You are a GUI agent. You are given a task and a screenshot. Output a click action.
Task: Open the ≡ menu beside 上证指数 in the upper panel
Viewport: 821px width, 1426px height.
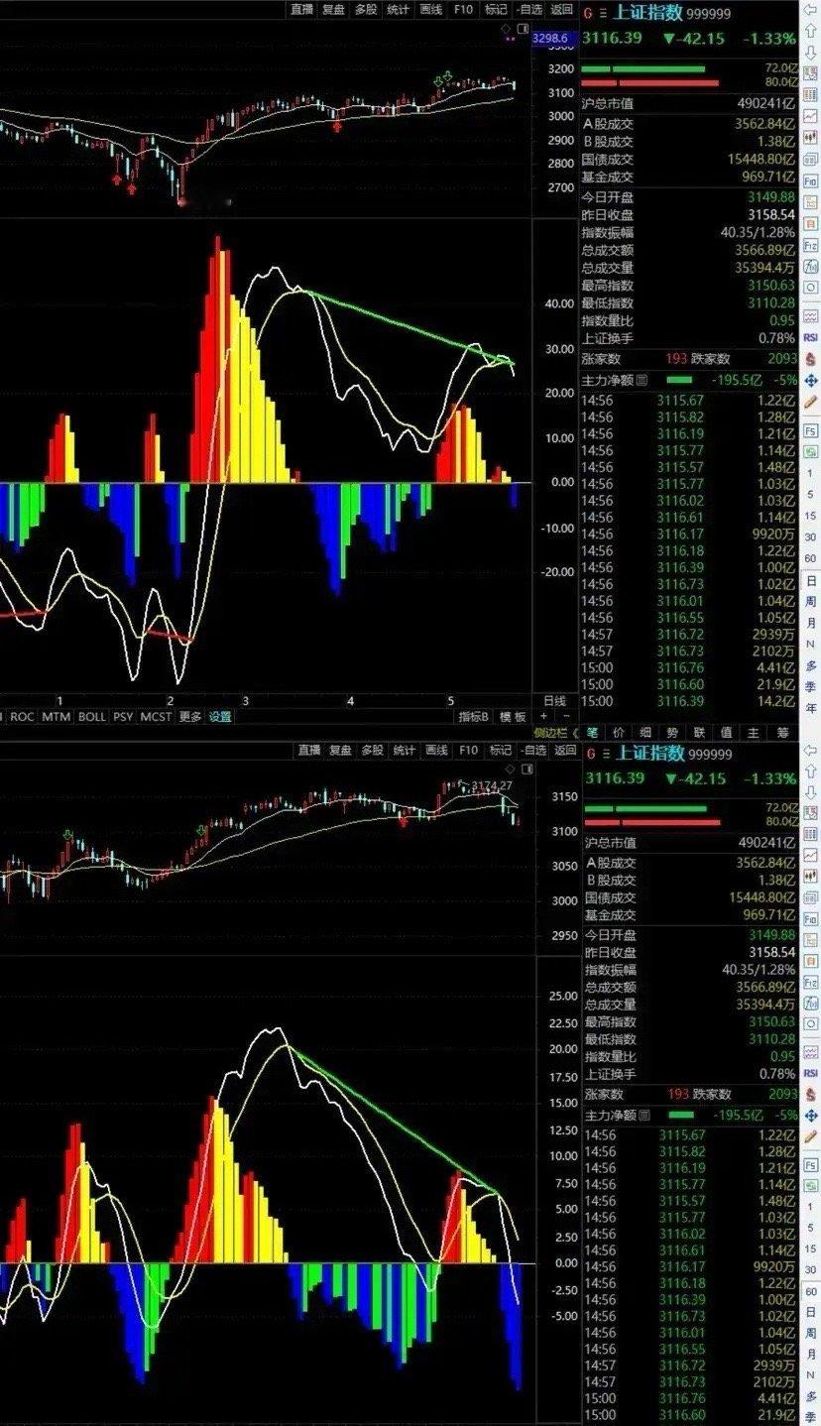602,14
